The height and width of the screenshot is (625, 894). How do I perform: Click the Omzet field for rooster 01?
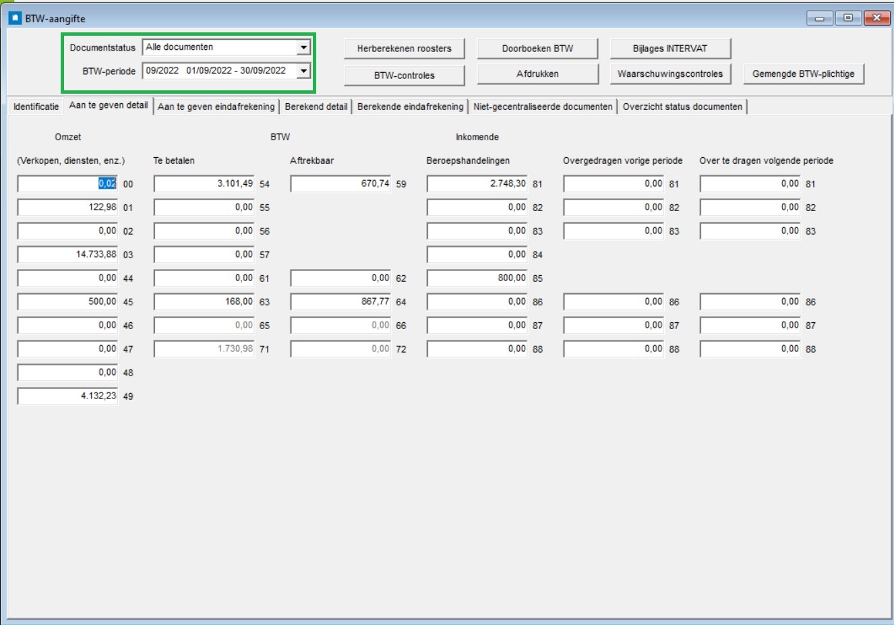pyautogui.click(x=67, y=207)
